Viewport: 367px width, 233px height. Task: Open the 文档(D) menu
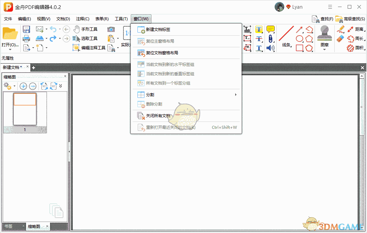62,19
